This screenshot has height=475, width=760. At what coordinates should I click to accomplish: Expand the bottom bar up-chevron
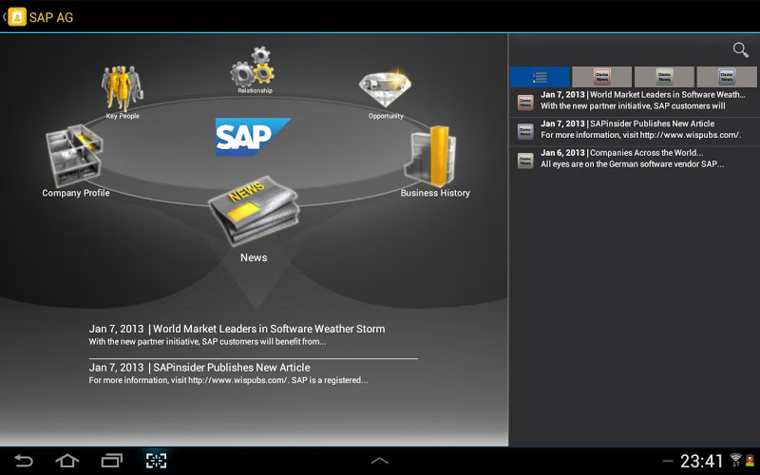coord(379,461)
